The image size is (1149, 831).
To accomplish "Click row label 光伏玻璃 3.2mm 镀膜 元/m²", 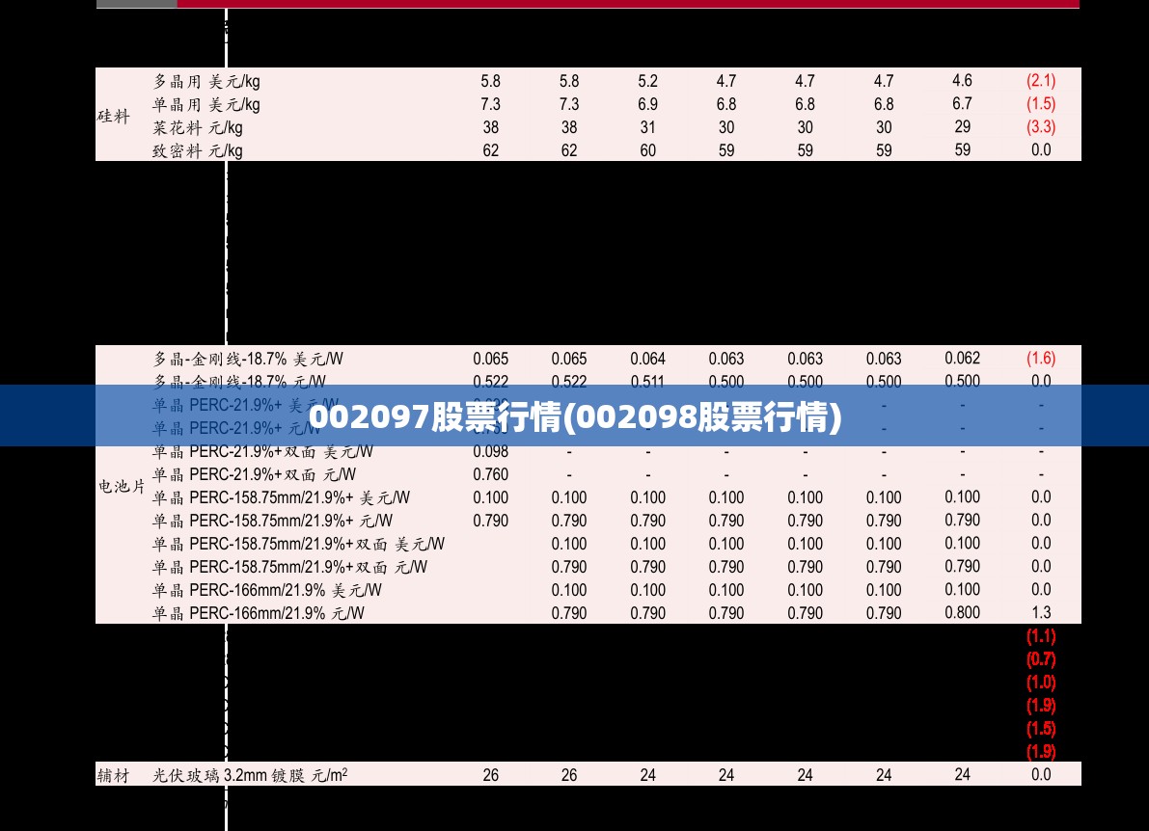I will coord(250,775).
